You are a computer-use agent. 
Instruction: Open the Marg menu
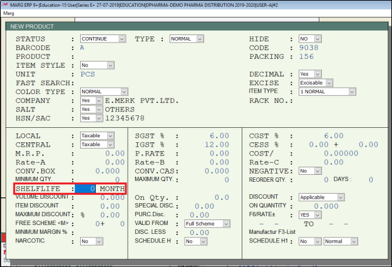[9, 13]
